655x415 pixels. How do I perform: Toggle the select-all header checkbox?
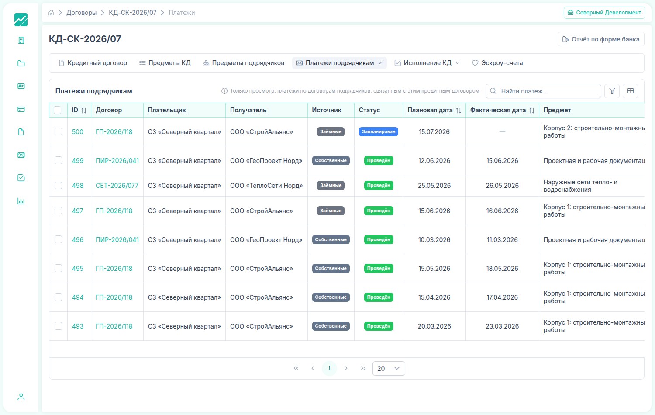[58, 110]
